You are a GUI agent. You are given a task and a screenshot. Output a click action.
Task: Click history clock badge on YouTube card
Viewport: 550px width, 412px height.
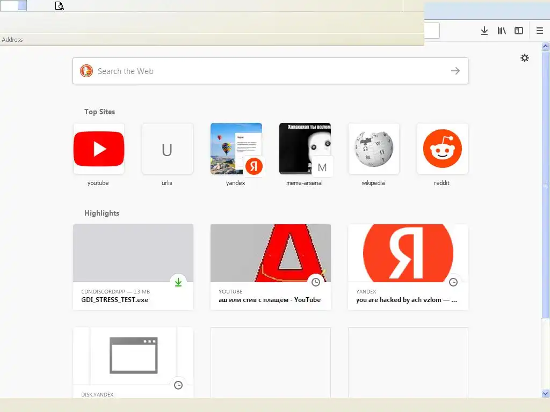coord(316,282)
